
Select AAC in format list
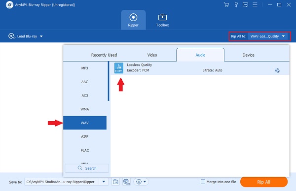click(x=85, y=82)
